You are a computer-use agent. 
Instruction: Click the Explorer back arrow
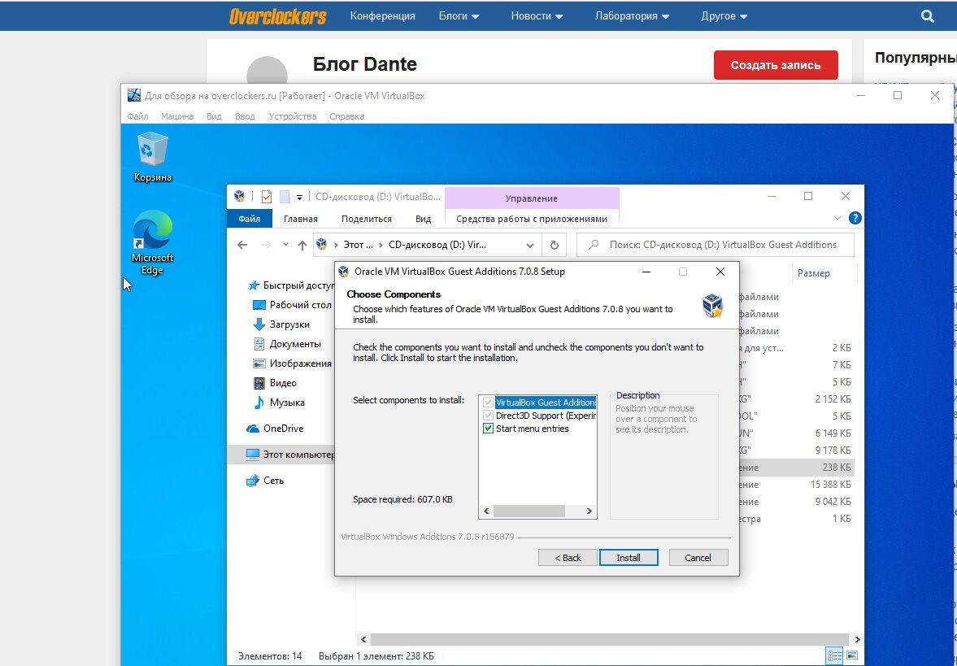pos(242,245)
